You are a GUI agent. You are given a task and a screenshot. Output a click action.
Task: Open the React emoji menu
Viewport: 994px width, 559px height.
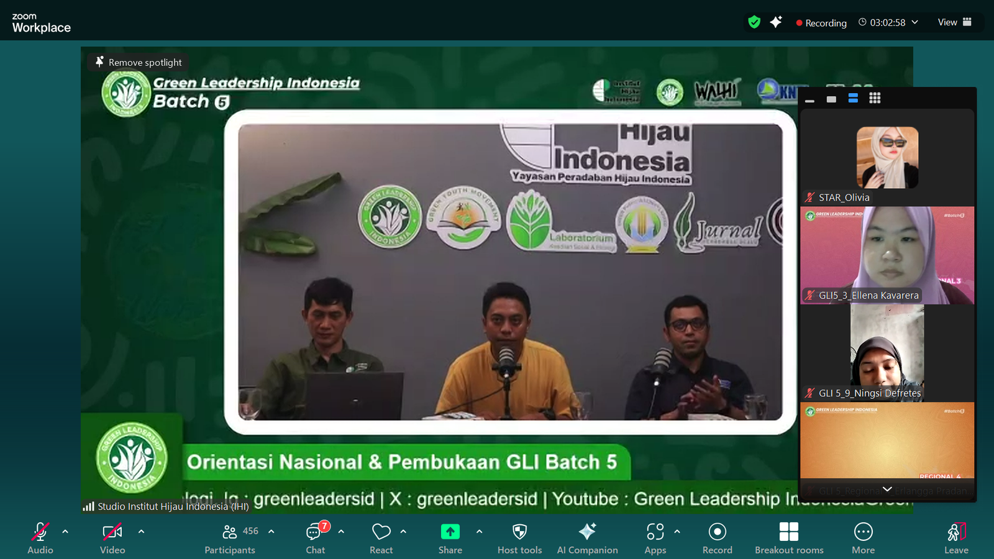click(381, 532)
